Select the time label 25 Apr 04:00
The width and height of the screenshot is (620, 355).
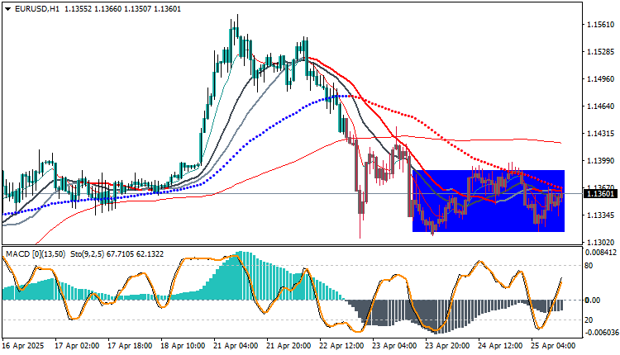[553, 346]
